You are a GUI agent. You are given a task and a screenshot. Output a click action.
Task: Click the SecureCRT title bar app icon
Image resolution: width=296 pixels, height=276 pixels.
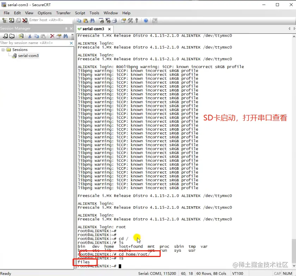point(4,5)
